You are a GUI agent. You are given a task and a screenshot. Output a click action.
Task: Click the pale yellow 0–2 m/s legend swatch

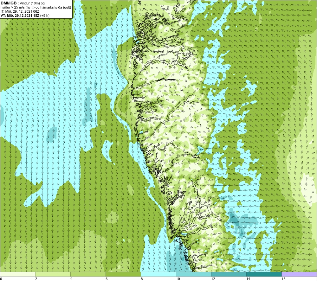[x=18, y=274]
